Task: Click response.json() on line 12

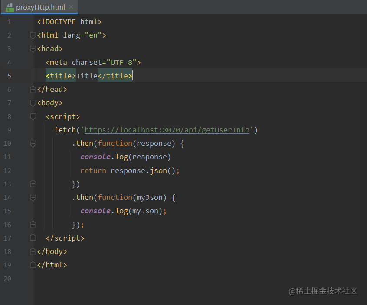Action: pos(143,170)
